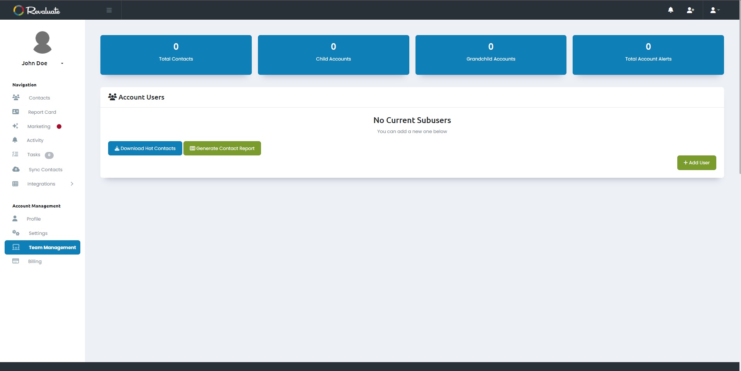Click the John Doe avatar picture

coord(42,42)
